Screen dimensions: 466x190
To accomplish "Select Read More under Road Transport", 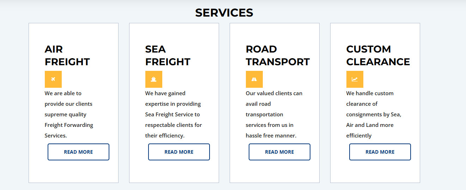I will (x=279, y=152).
